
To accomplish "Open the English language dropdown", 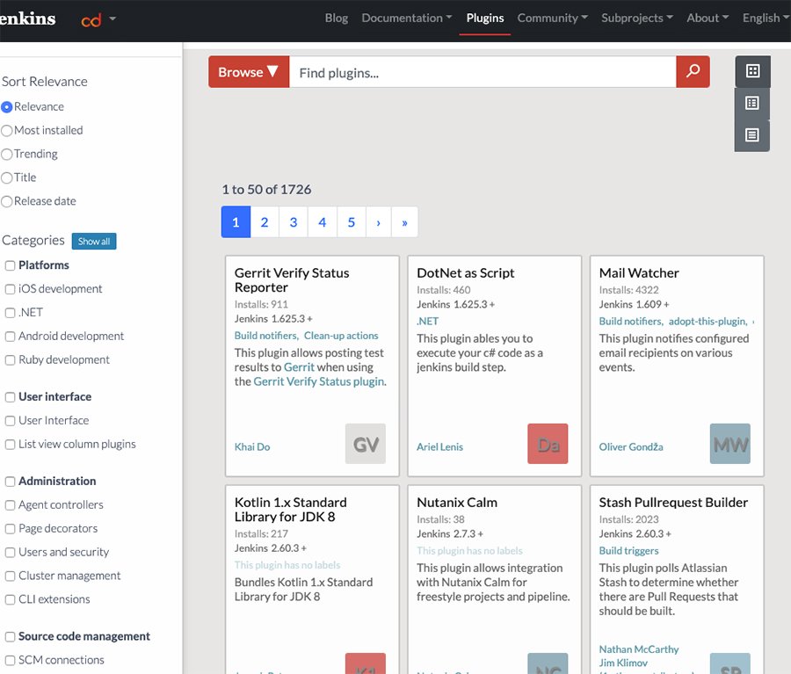I will (x=765, y=18).
